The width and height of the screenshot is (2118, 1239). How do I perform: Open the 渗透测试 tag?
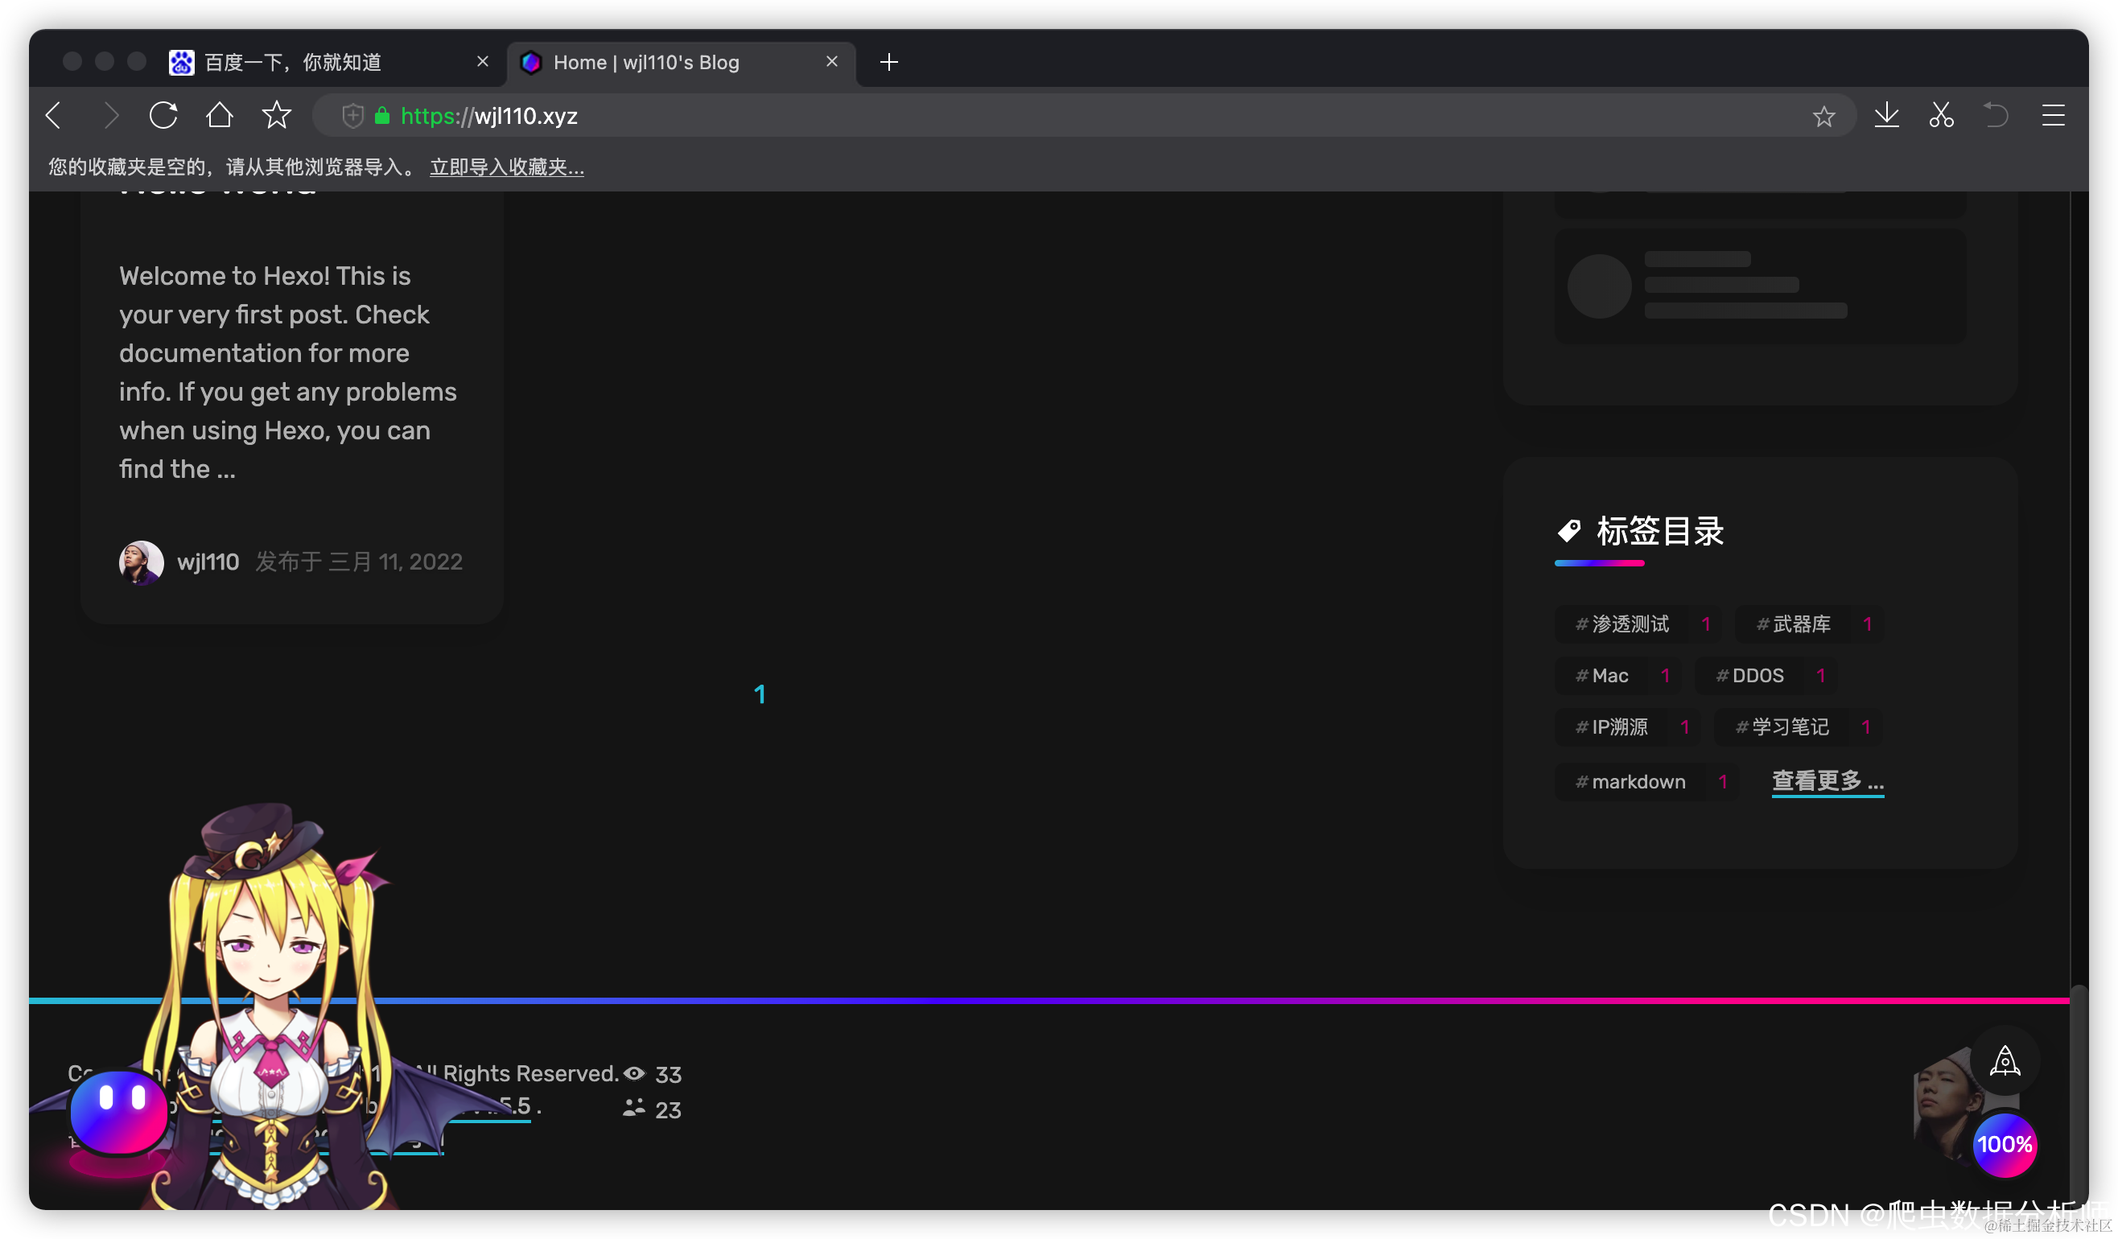pos(1629,624)
